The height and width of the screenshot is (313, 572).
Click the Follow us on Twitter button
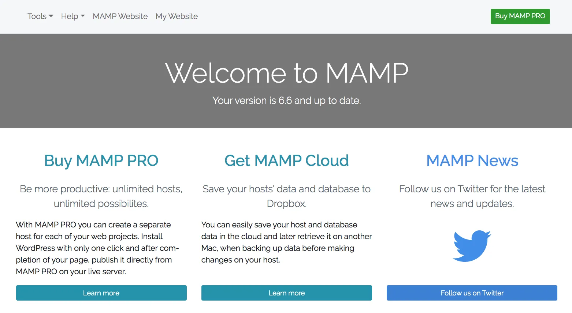[x=472, y=293]
